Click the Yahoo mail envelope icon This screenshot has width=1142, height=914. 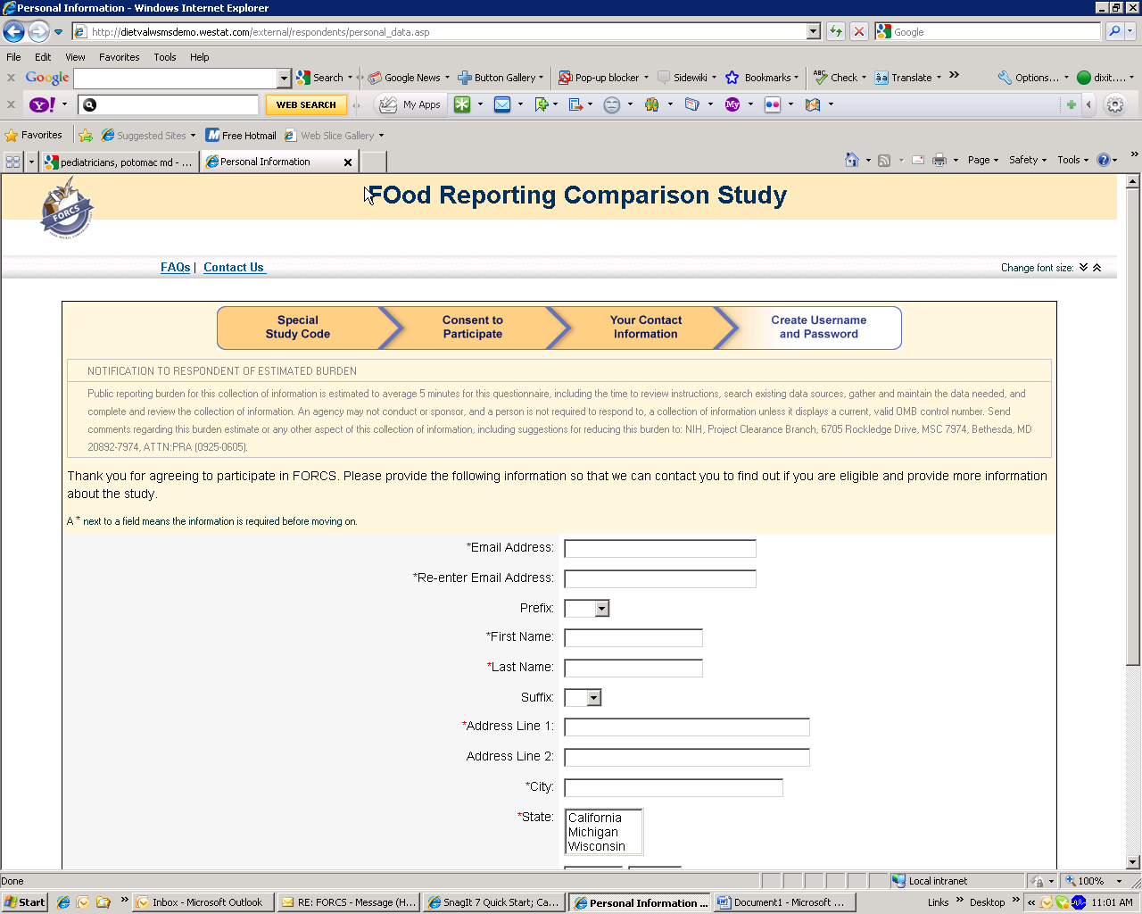click(502, 104)
